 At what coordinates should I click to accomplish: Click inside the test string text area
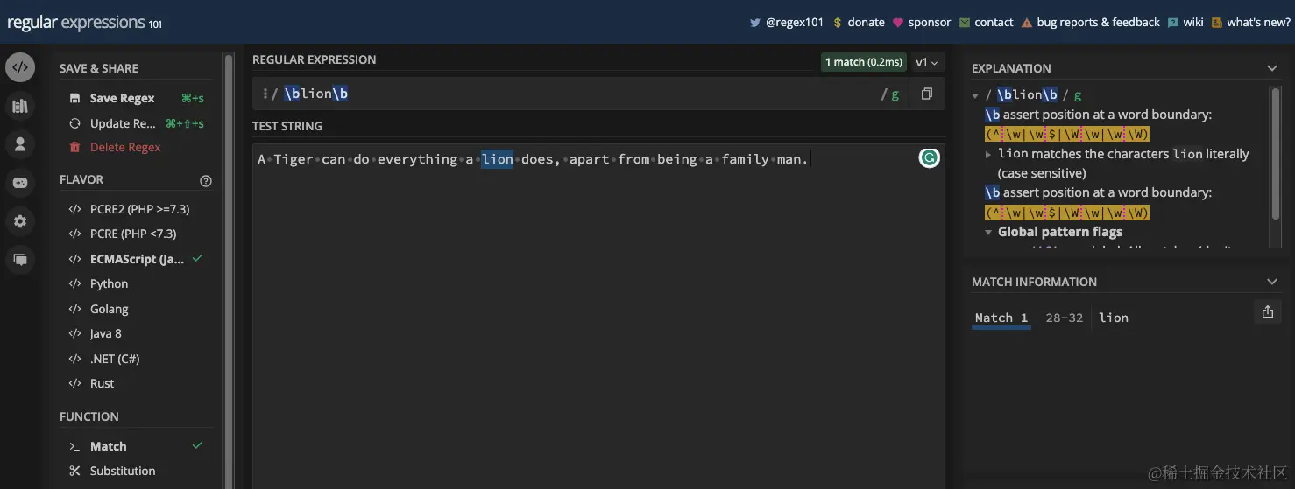[598, 317]
